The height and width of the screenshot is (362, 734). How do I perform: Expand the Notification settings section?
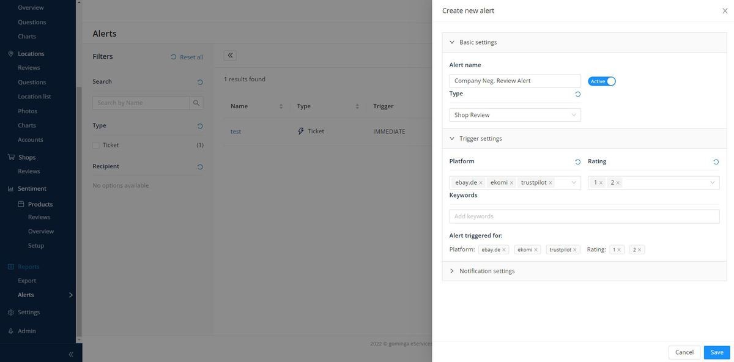coord(486,271)
